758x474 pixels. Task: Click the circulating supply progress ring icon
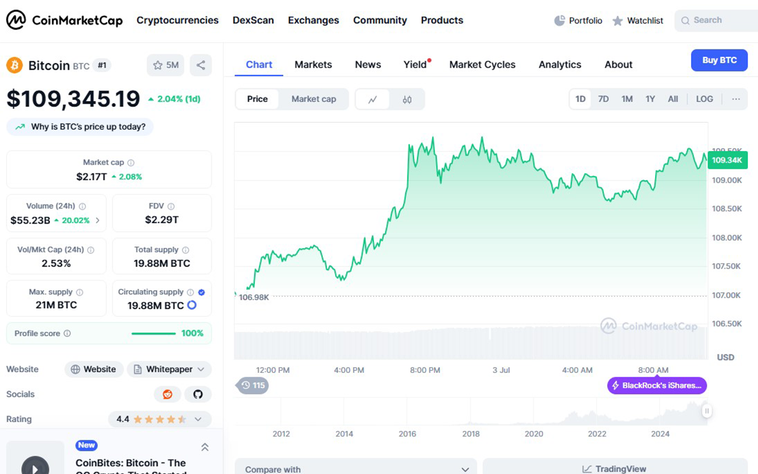coord(192,305)
